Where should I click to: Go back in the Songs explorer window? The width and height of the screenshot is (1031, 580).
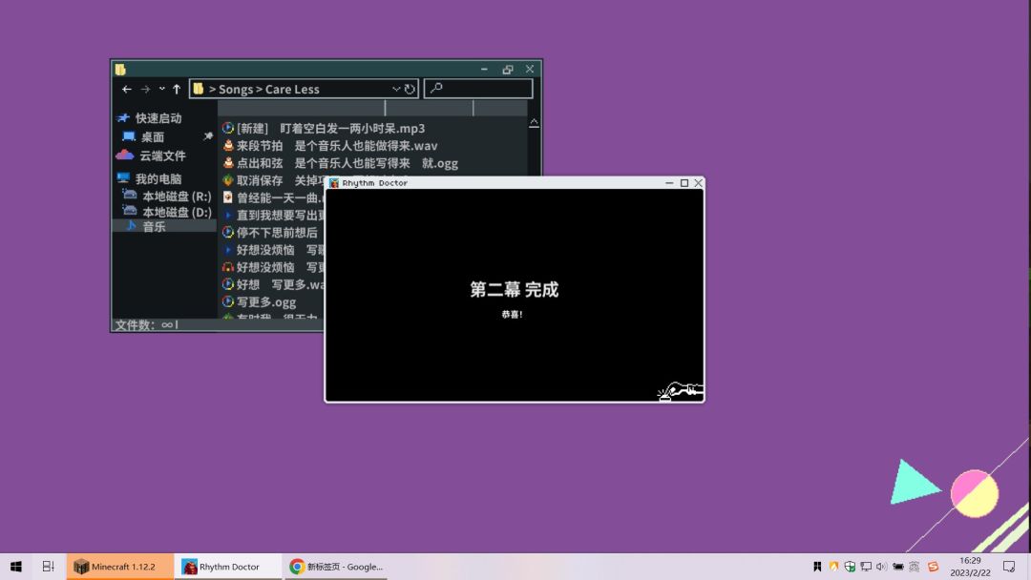(x=127, y=89)
